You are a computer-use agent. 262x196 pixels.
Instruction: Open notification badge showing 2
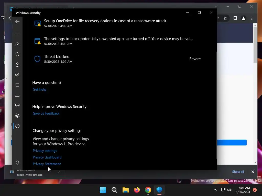pyautogui.click(x=255, y=190)
